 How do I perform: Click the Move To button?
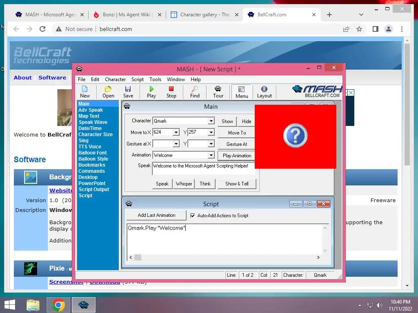tap(237, 132)
